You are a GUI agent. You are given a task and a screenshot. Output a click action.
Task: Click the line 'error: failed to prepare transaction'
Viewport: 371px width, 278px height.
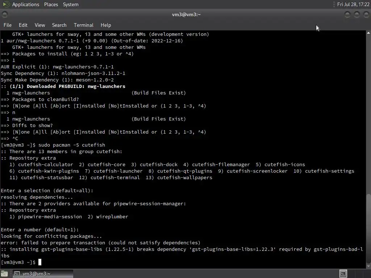click(101, 243)
